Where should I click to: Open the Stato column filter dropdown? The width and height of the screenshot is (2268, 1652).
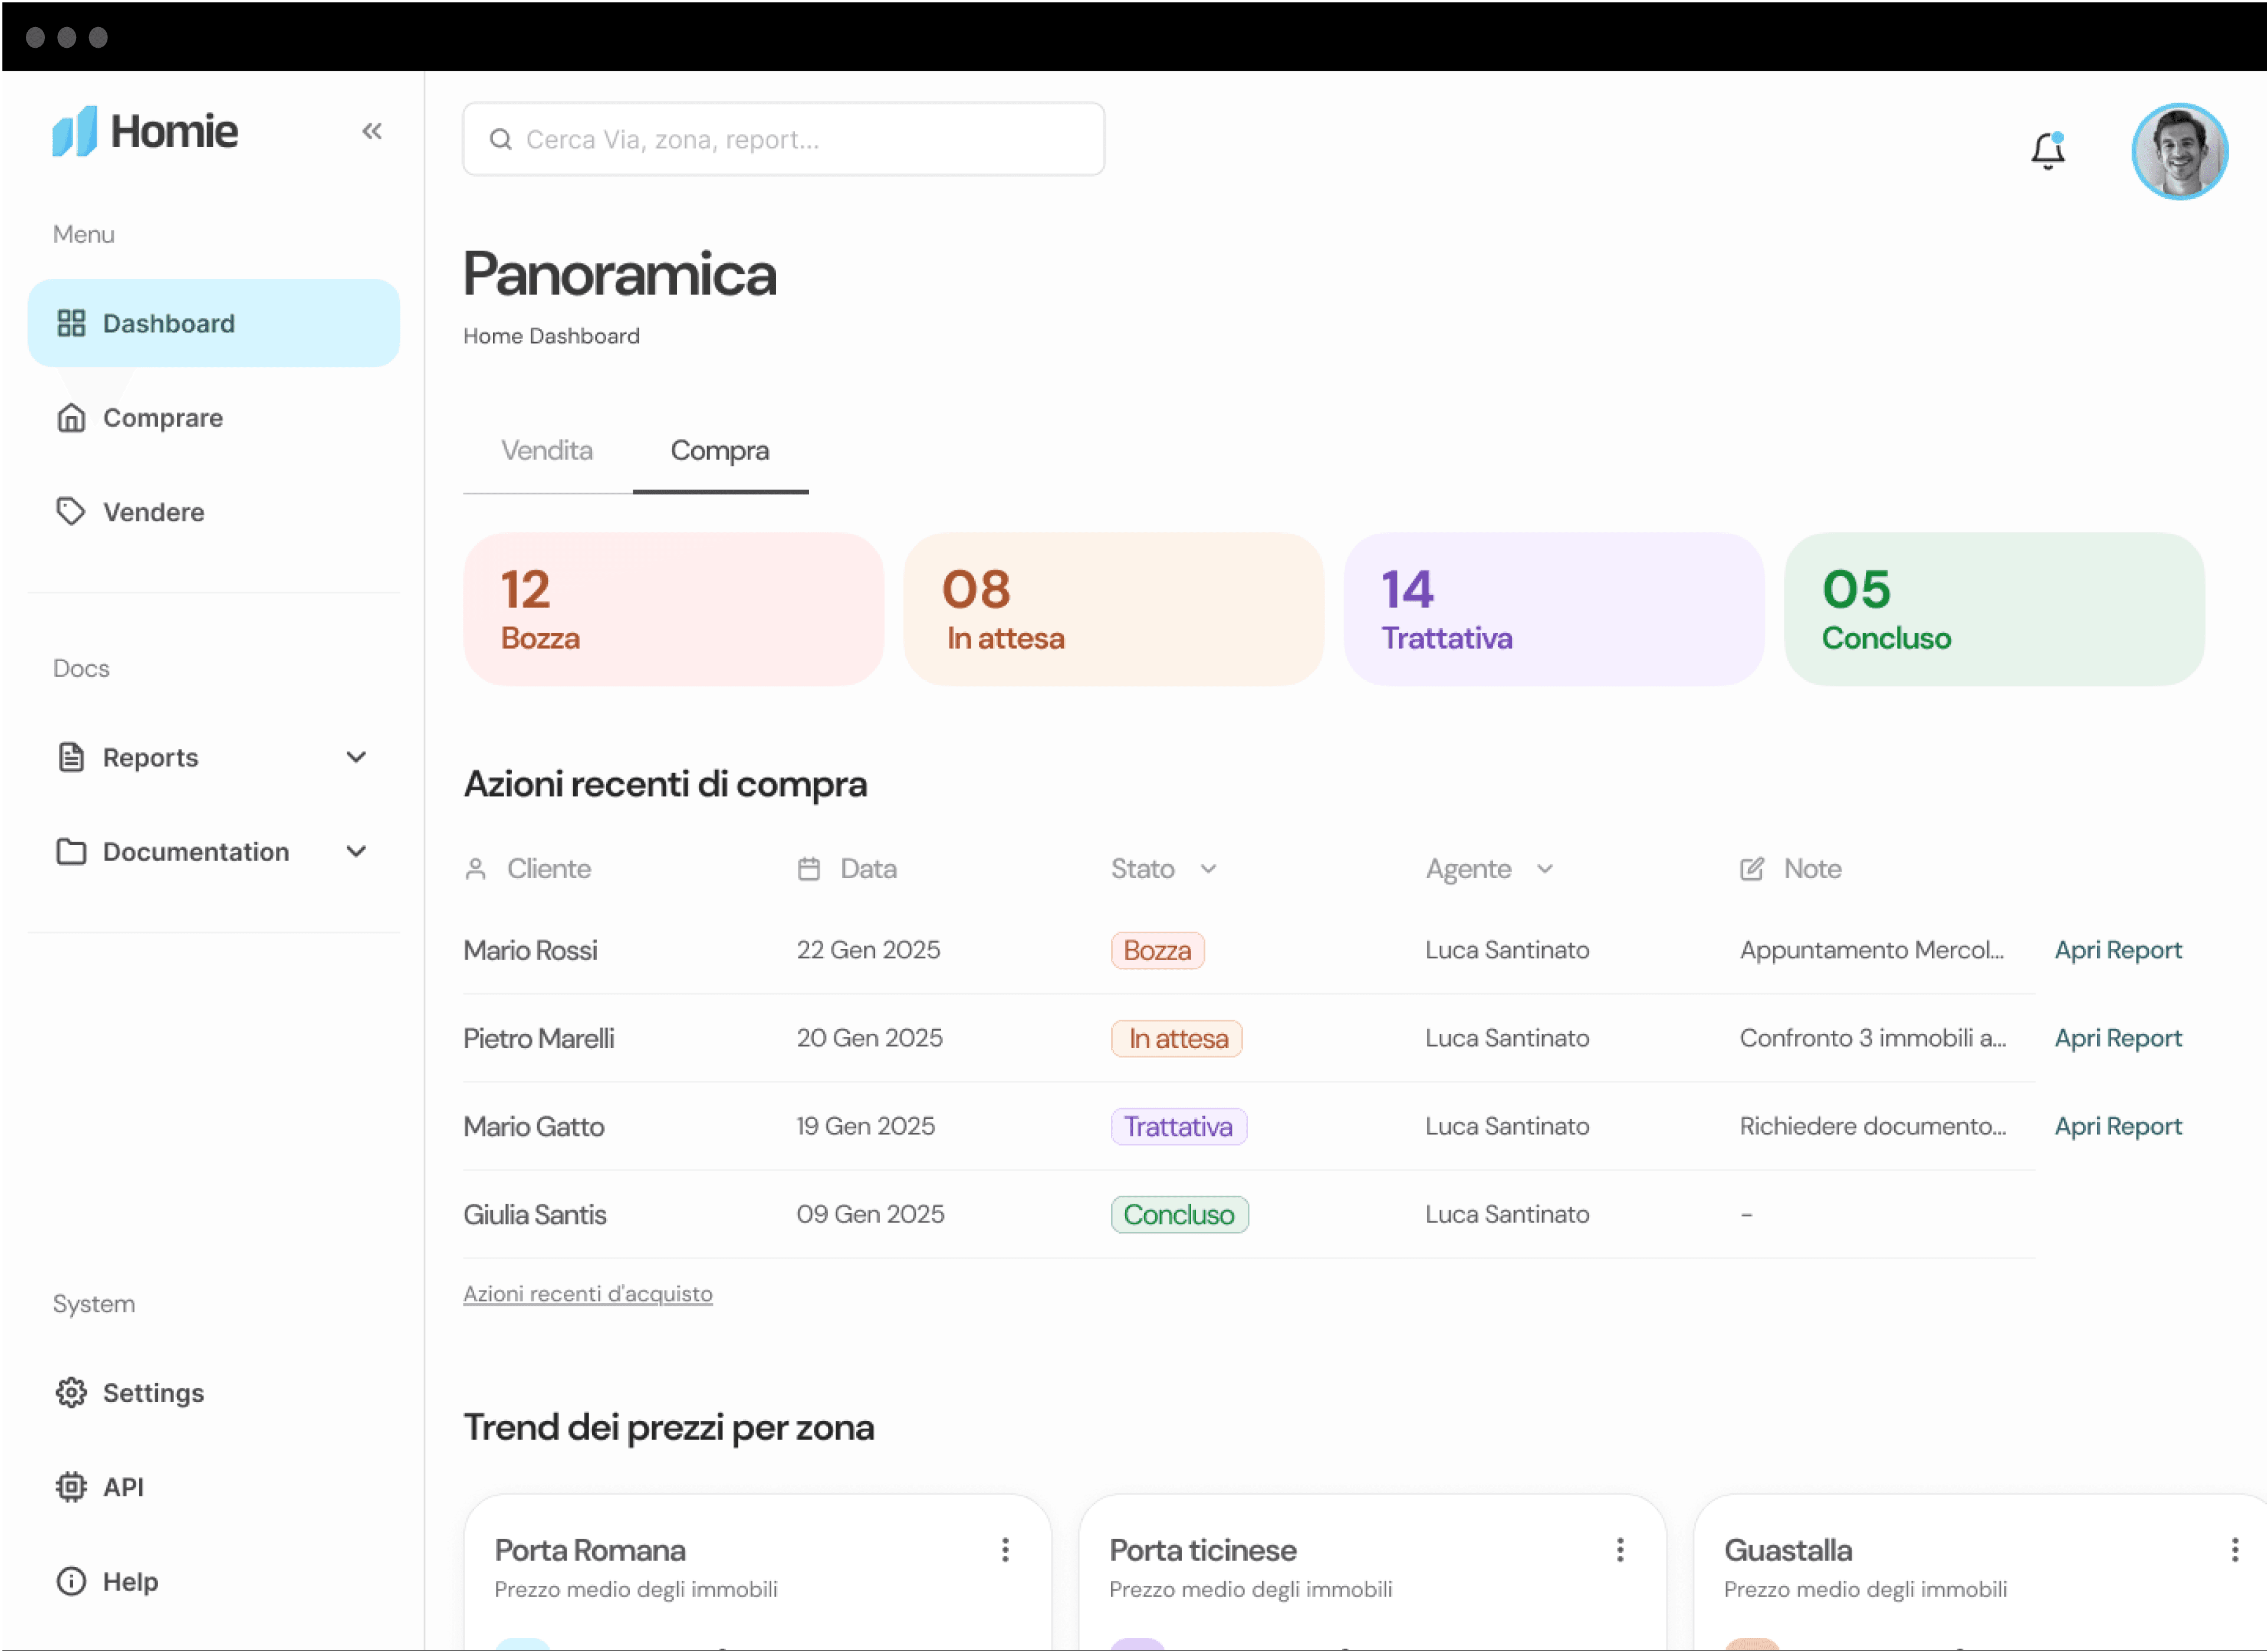point(1208,869)
